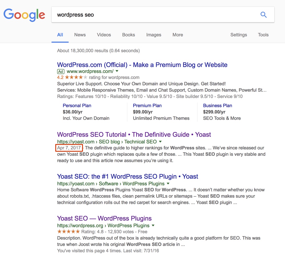
Task: Click the five stars beside Rating: 4.8
Action: click(x=68, y=232)
